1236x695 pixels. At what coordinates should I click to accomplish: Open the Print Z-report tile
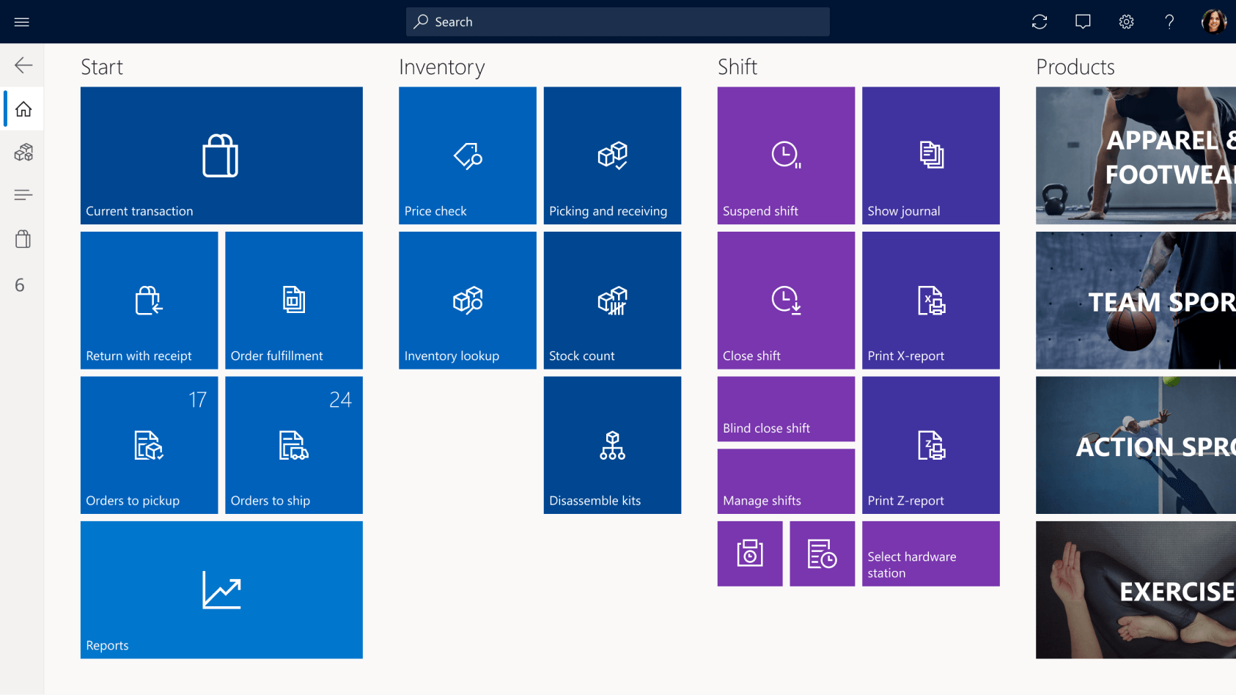(x=930, y=445)
